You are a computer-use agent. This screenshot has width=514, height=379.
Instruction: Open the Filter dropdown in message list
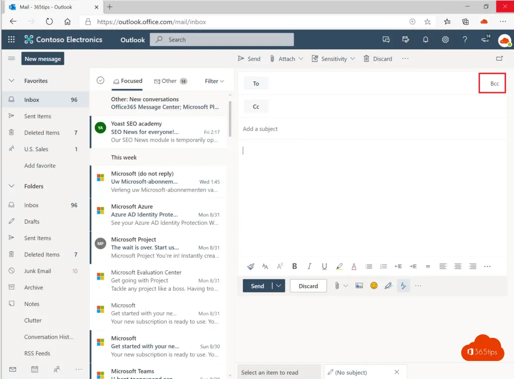tap(214, 81)
